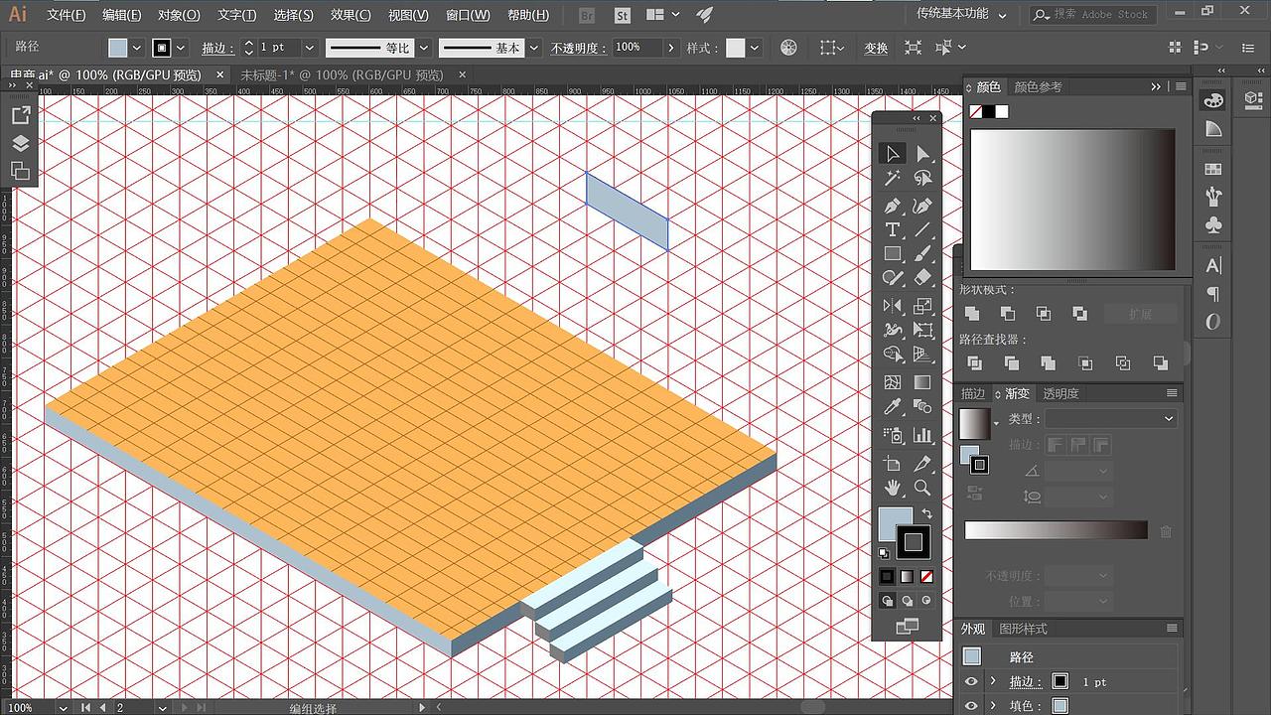1271x715 pixels.
Task: Pick the Magic Wand tool
Action: pos(893,179)
